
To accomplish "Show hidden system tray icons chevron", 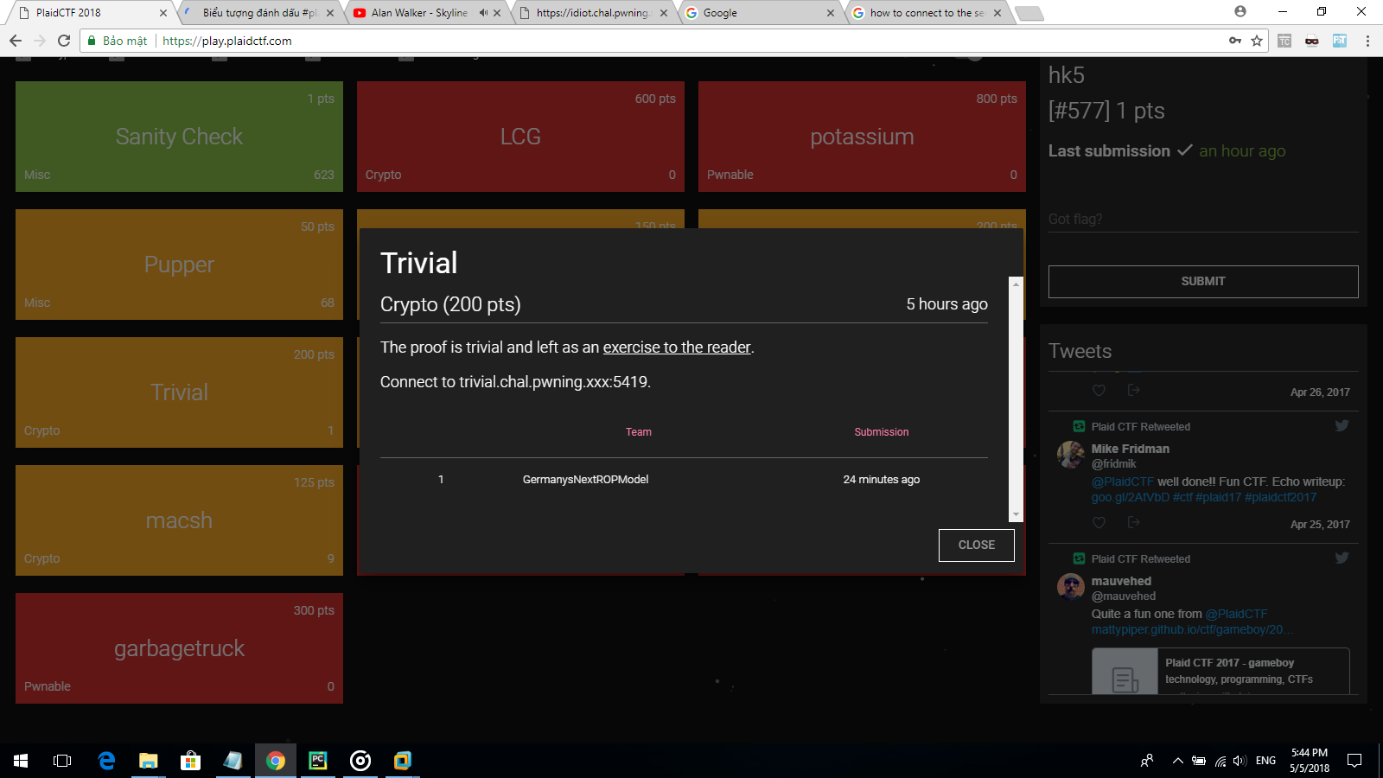I will (1177, 761).
